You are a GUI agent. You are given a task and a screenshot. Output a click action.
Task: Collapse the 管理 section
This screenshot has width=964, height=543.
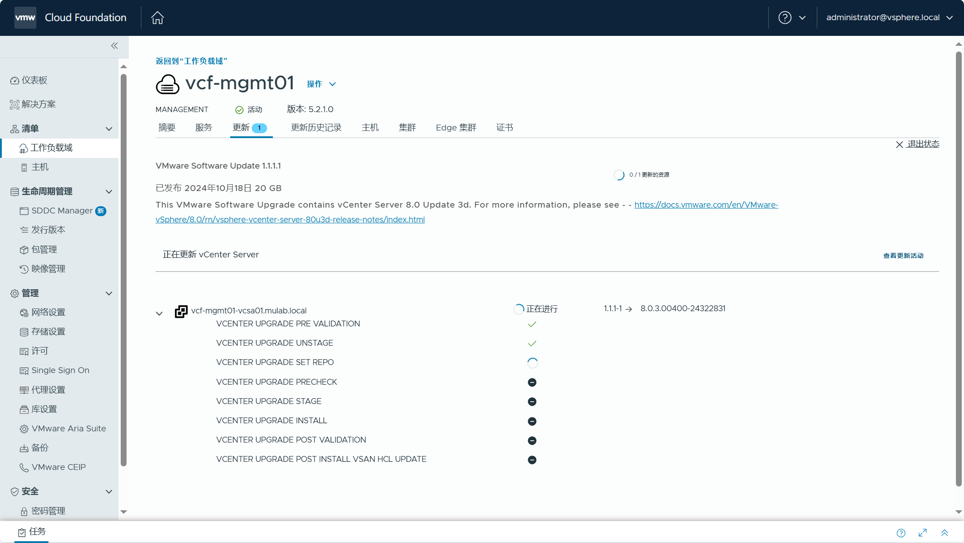coord(109,294)
